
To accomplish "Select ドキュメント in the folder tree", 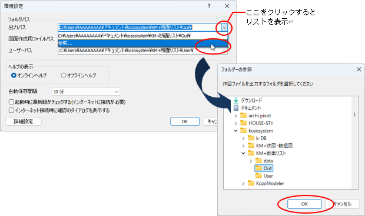I will point(251,108).
